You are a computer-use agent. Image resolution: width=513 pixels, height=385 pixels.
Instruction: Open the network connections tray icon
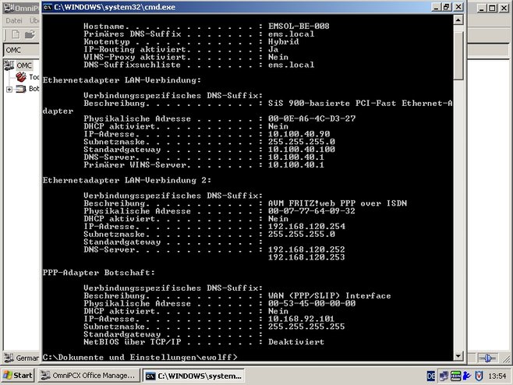click(x=444, y=376)
